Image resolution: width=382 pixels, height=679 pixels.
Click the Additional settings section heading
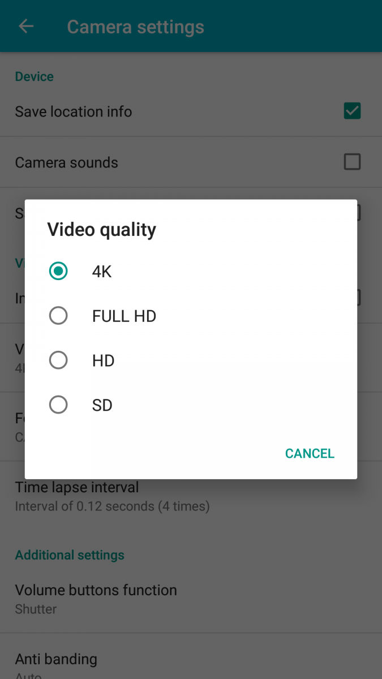(x=70, y=555)
